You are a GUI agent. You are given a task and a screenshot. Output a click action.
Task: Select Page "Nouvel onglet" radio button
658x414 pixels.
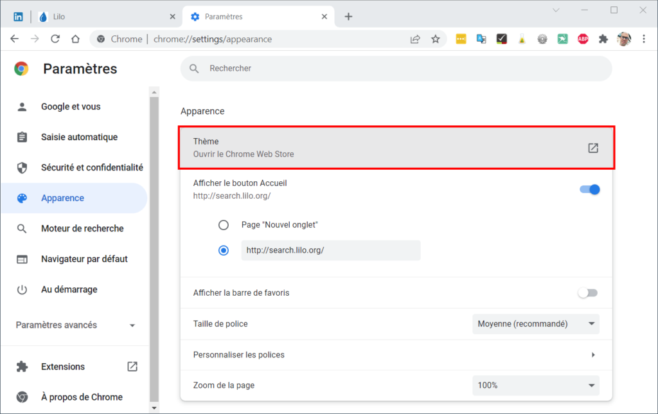point(223,225)
